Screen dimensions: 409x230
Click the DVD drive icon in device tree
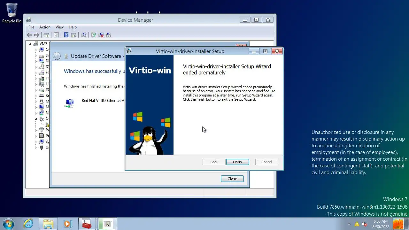click(41, 67)
